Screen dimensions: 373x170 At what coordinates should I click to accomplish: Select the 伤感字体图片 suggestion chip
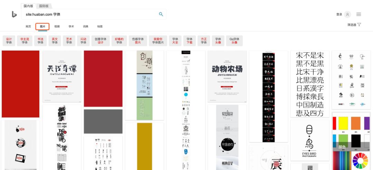coord(138,41)
